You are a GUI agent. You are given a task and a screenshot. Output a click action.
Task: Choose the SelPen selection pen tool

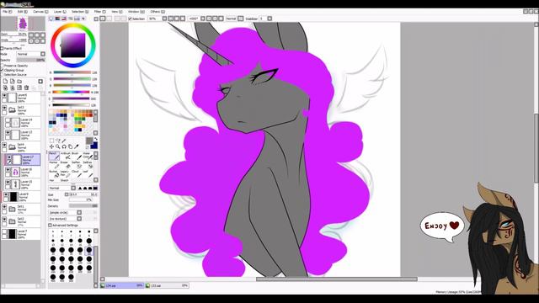click(x=76, y=165)
